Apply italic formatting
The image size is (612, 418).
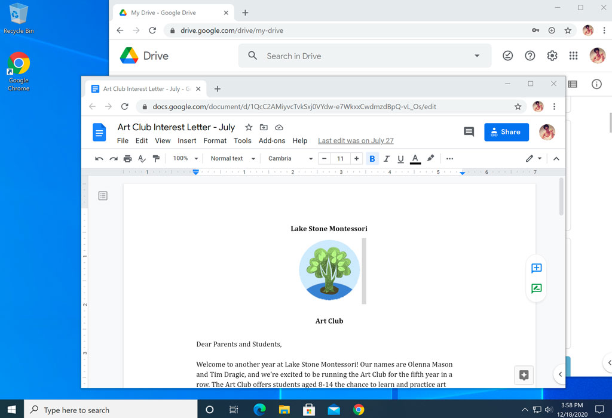pyautogui.click(x=387, y=158)
